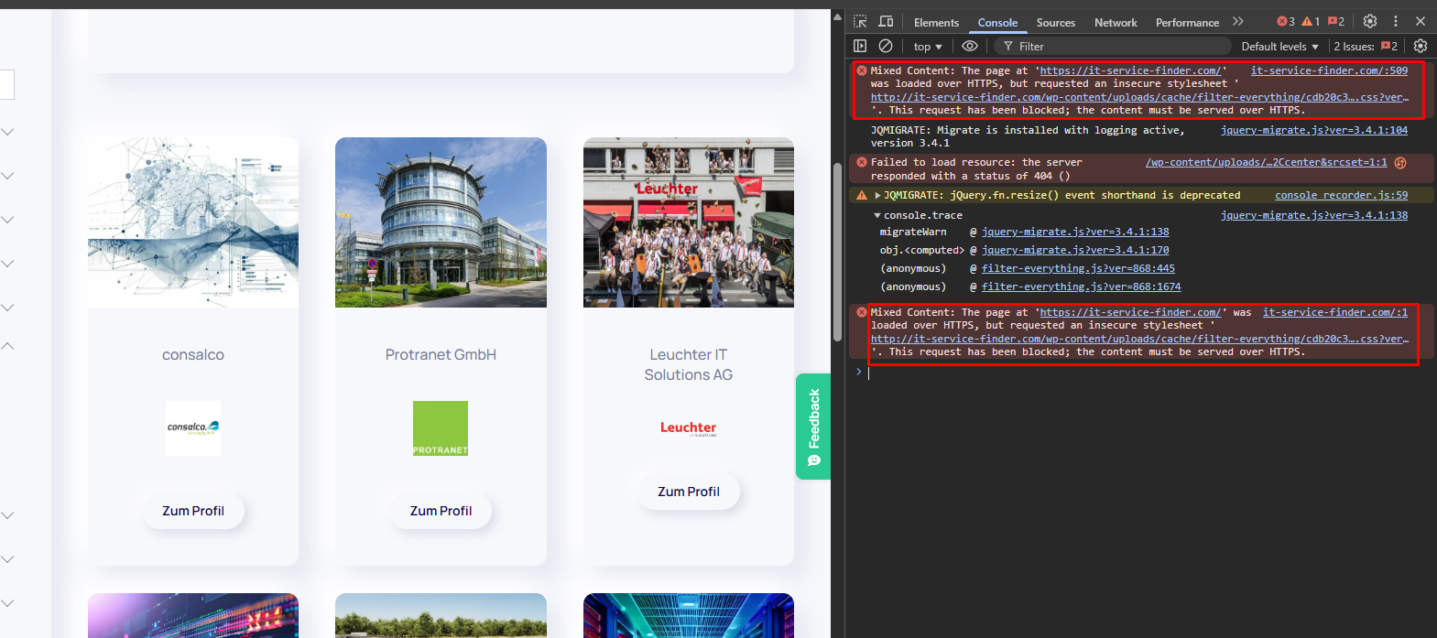Collapse the console.trace group
Screen dimensions: 1437x638
[877, 215]
